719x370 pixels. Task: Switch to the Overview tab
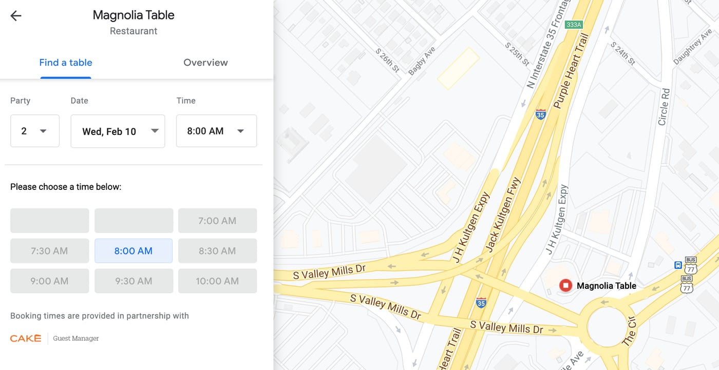coord(205,63)
